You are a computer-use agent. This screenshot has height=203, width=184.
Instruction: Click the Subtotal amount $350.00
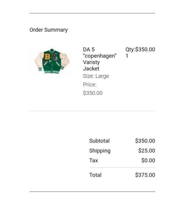click(x=145, y=141)
